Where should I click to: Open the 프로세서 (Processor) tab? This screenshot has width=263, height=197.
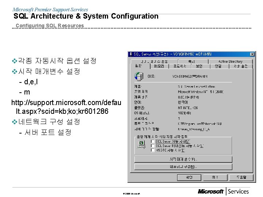pos(180,66)
